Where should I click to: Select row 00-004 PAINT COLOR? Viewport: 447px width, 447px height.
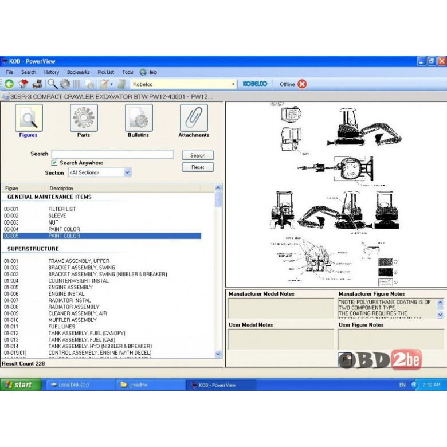[102, 229]
